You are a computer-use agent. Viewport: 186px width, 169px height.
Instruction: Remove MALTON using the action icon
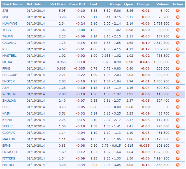pyautogui.click(x=178, y=139)
